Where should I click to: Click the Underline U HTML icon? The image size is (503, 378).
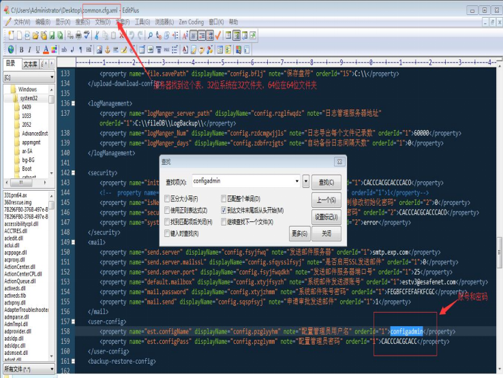[37, 49]
